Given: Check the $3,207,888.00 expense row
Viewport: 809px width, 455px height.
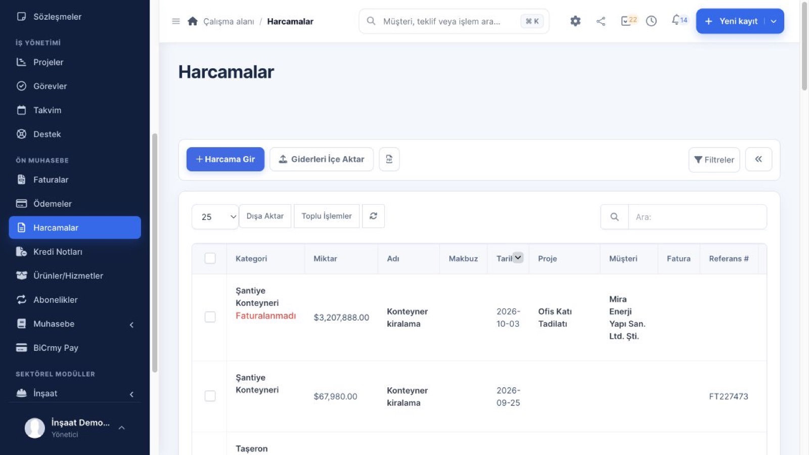Looking at the screenshot, I should [210, 317].
